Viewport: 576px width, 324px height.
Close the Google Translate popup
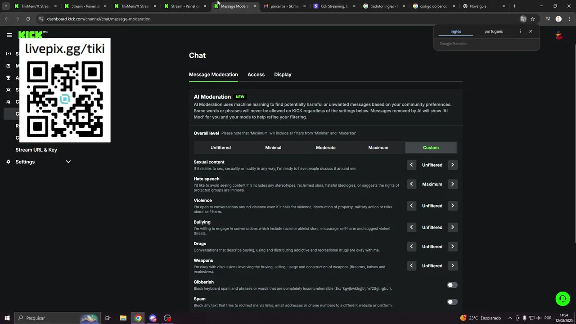coord(531,31)
